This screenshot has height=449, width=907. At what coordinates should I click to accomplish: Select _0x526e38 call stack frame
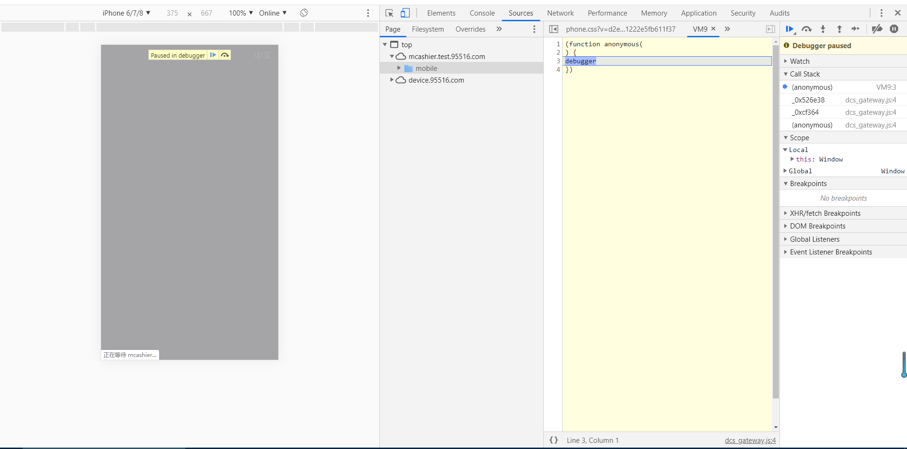pyautogui.click(x=843, y=100)
